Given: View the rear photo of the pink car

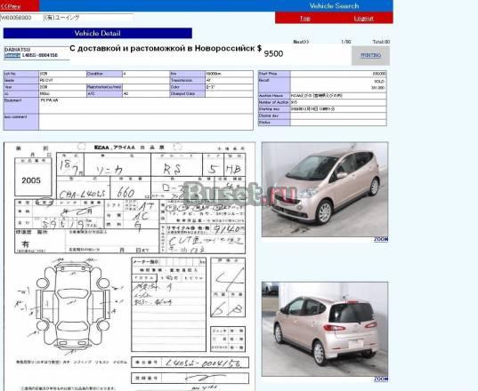Looking at the screenshot, I should click(325, 329).
